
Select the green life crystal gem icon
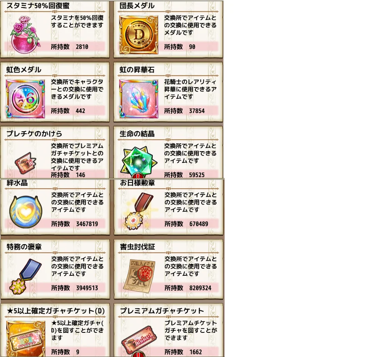(x=139, y=161)
